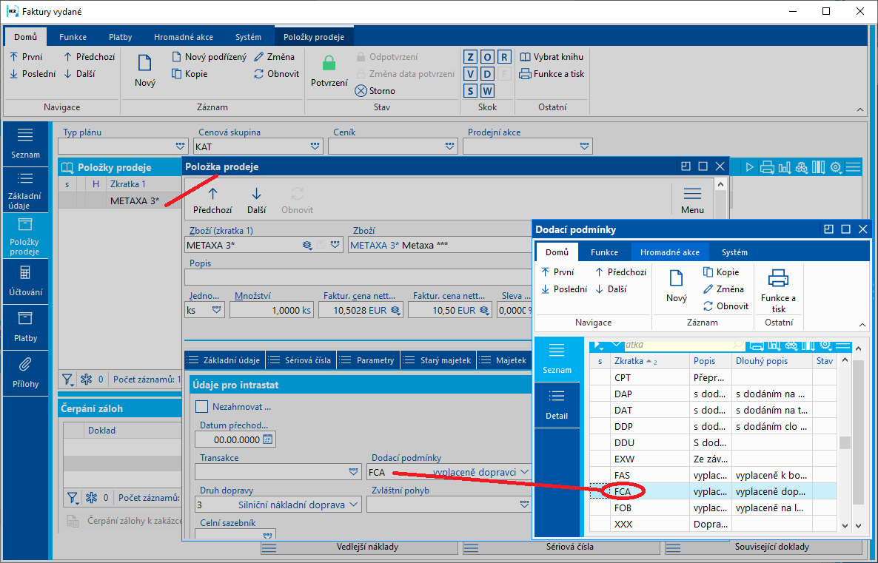
Task: Open Funkce a tisk printer in Dodací podmínky
Action: coord(778,278)
